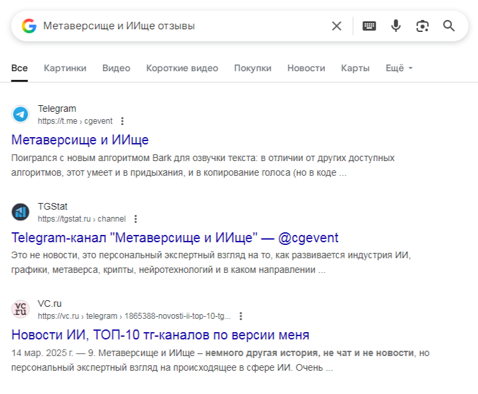Open Новости ИИ, ТОП-10 тг-каналов link

coord(160,335)
